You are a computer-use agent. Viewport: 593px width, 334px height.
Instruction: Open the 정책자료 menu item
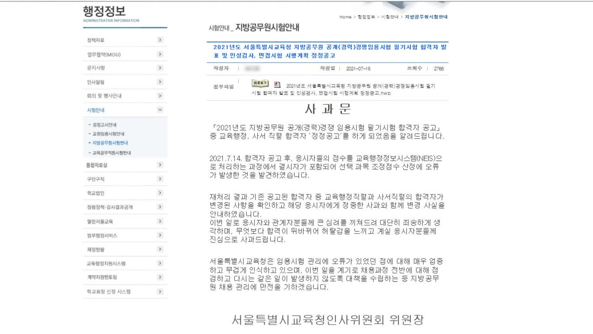tap(95, 40)
